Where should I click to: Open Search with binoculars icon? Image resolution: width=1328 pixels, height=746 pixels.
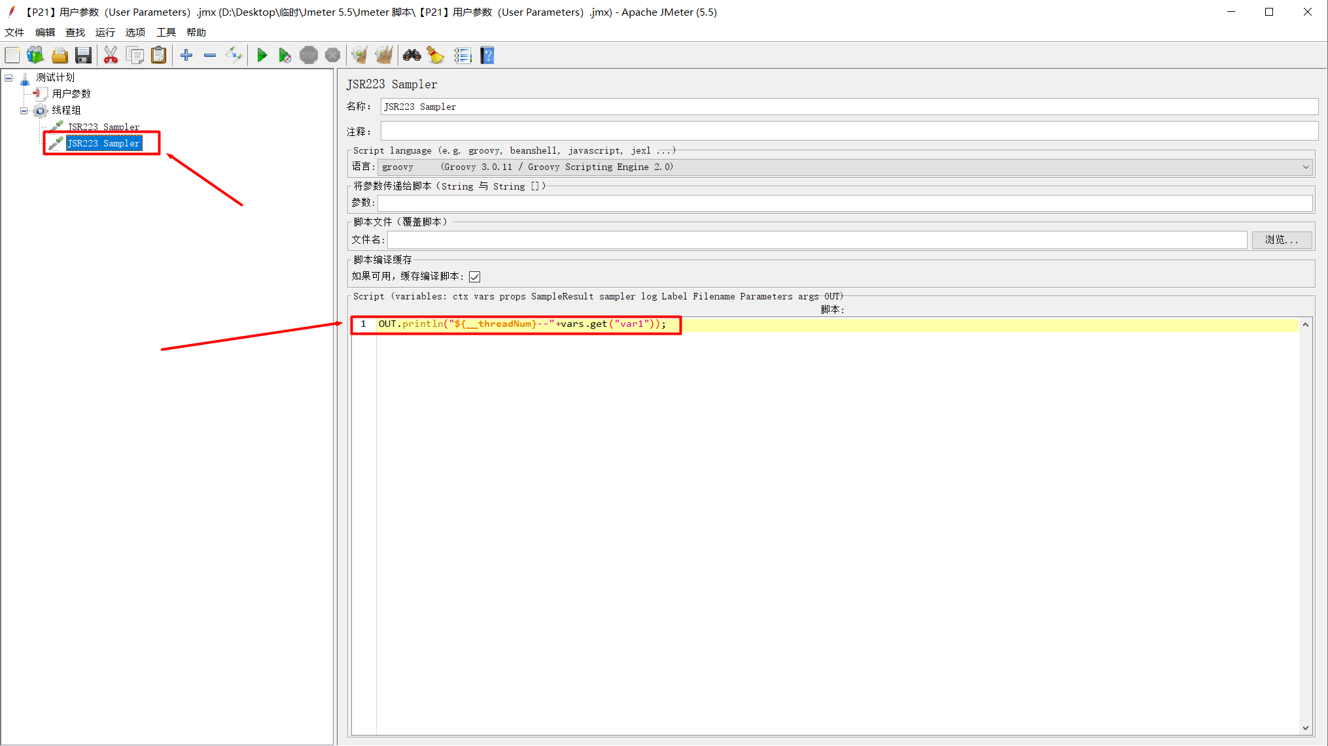click(x=411, y=56)
